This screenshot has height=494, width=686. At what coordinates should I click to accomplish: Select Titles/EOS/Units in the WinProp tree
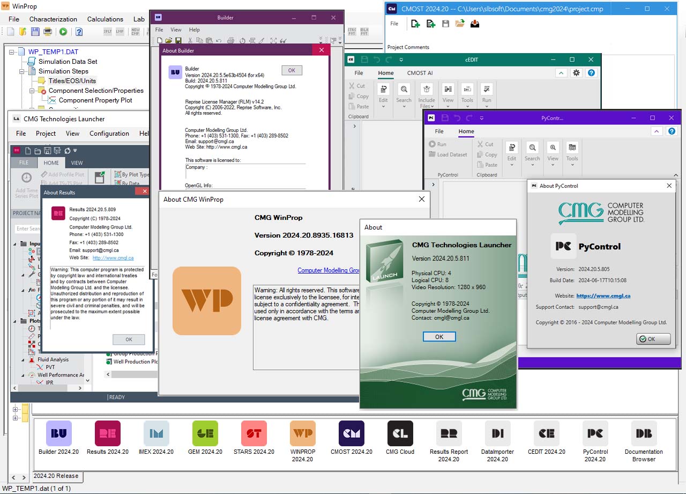point(73,81)
